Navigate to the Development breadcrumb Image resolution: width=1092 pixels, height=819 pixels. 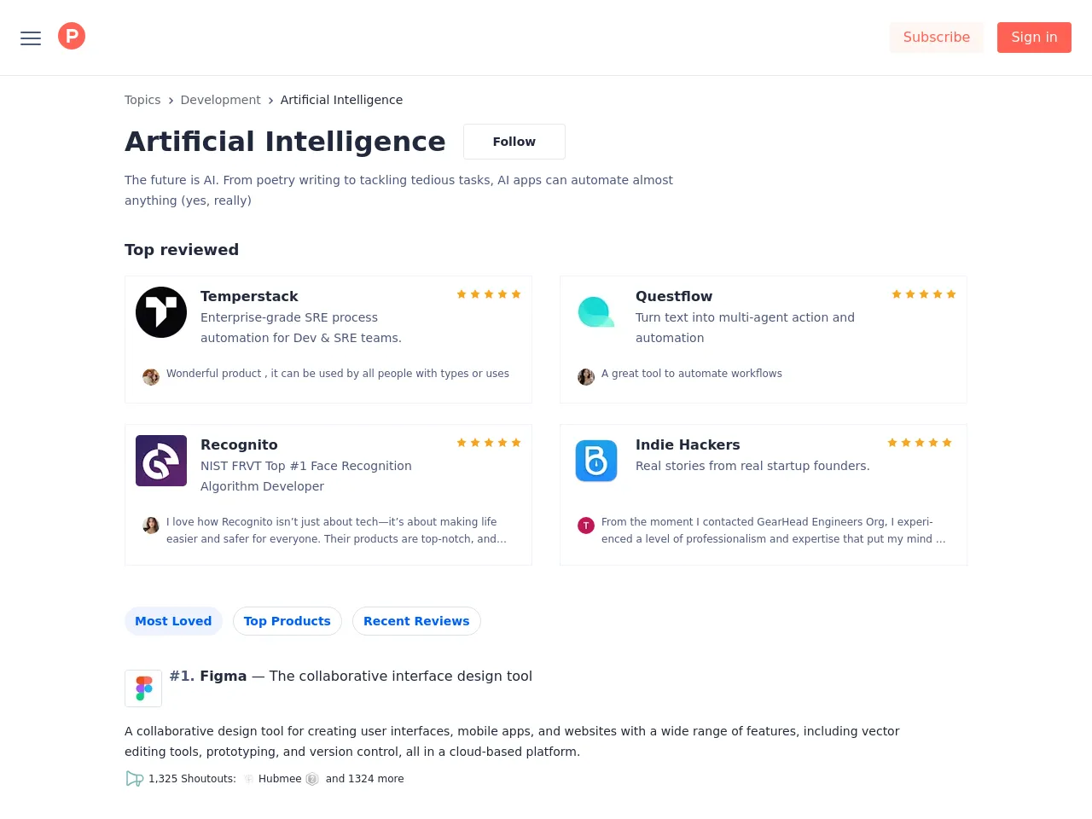coord(220,100)
